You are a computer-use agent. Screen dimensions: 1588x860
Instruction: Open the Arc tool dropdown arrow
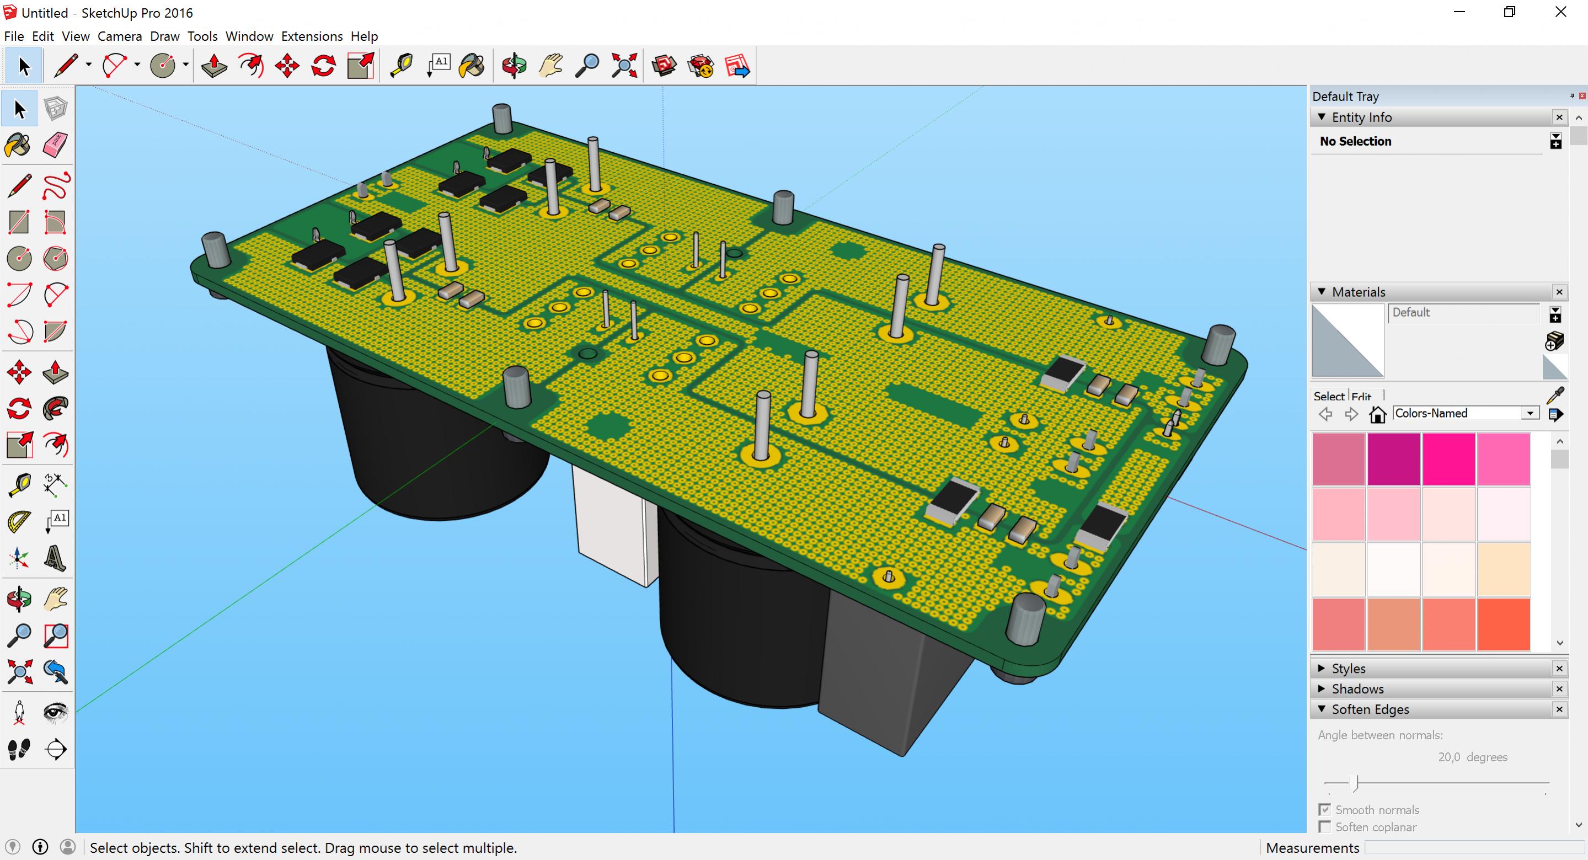coord(137,65)
